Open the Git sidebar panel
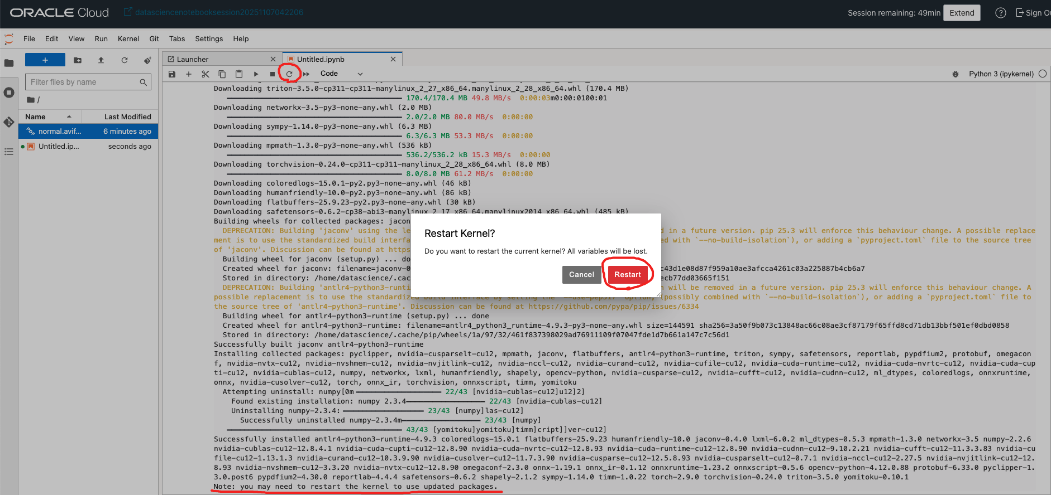 pos(9,122)
